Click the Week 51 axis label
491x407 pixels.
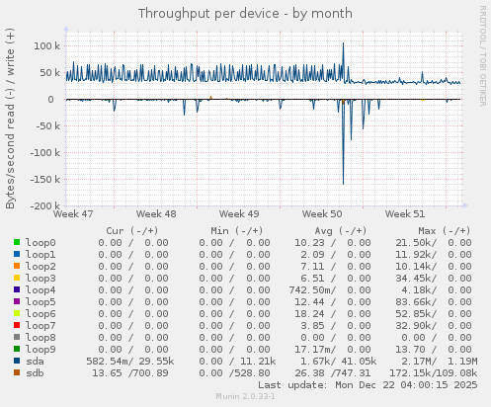(405, 214)
